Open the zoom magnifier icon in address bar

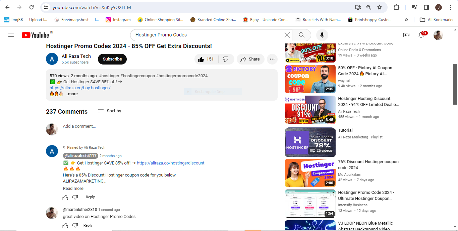pos(369,7)
